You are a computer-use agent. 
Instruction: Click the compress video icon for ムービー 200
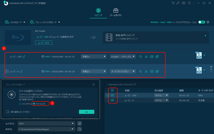click(x=157, y=56)
